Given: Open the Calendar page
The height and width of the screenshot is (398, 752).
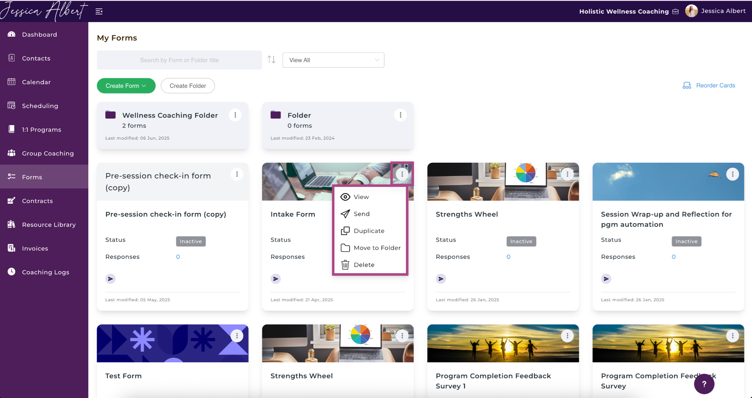Looking at the screenshot, I should 44,82.
